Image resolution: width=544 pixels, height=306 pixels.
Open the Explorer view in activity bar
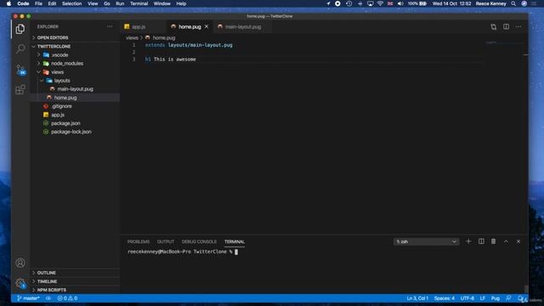pyautogui.click(x=20, y=29)
